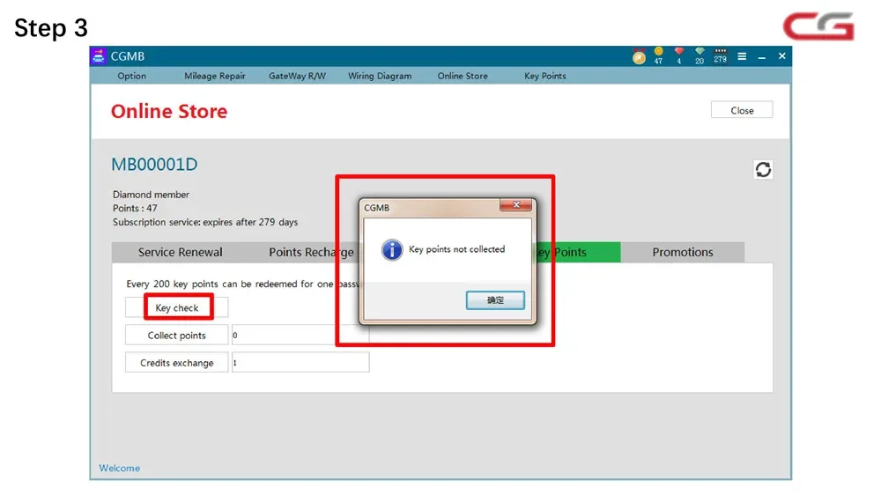Open the Key Points menu item
The width and height of the screenshot is (881, 495).
click(x=545, y=76)
